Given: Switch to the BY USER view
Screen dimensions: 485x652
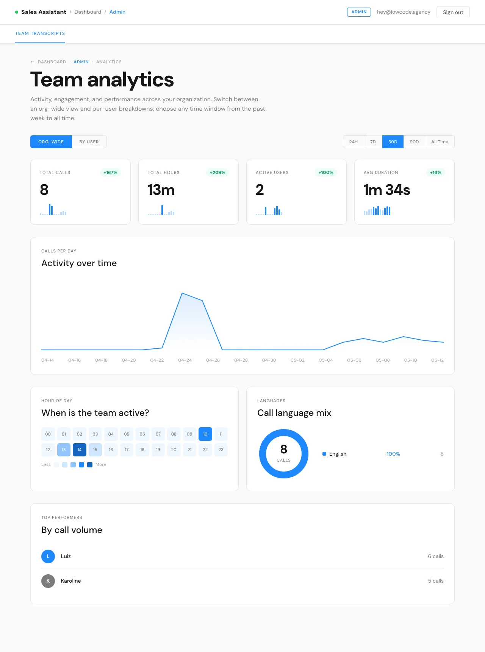Looking at the screenshot, I should [x=89, y=142].
